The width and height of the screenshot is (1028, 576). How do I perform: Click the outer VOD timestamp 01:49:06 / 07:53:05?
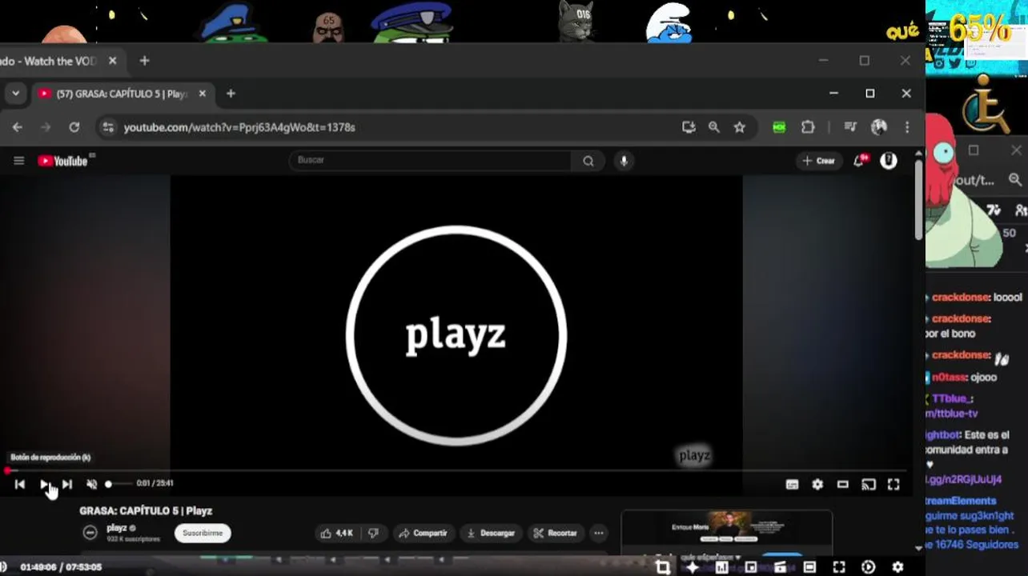61,567
